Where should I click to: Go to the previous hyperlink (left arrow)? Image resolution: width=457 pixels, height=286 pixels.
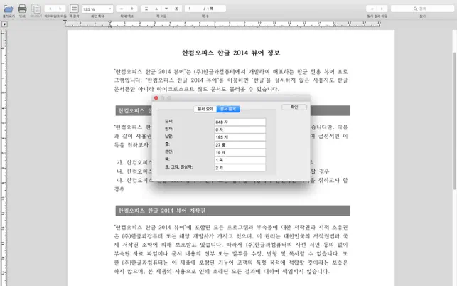[50, 9]
